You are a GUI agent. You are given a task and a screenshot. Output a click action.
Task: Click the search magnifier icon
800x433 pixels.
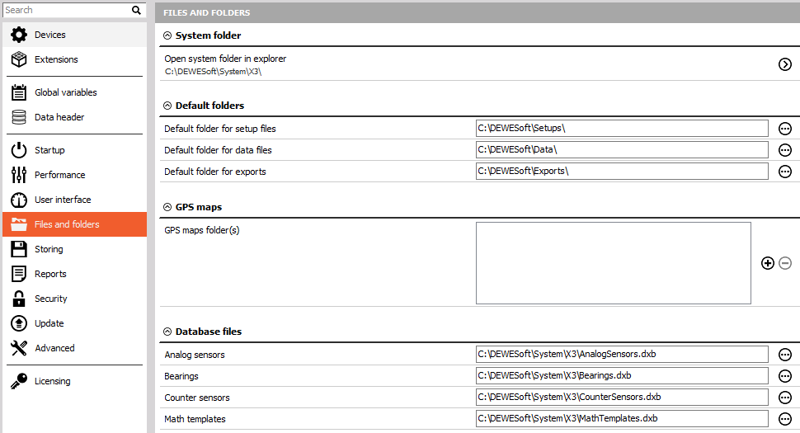coord(136,10)
